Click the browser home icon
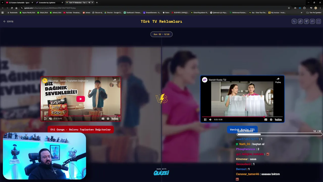 click(16, 8)
